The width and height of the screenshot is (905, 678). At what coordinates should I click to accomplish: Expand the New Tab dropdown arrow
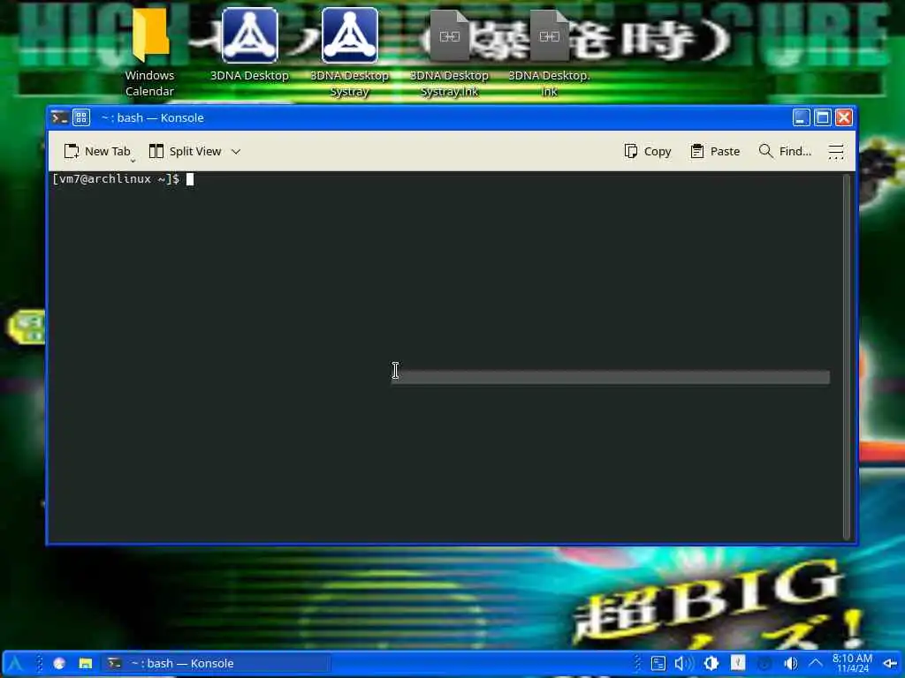[133, 161]
